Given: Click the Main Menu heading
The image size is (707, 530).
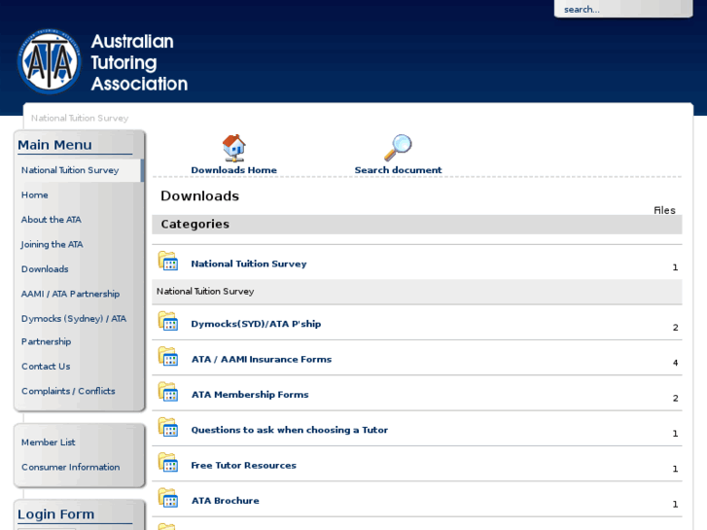Looking at the screenshot, I should [x=54, y=145].
